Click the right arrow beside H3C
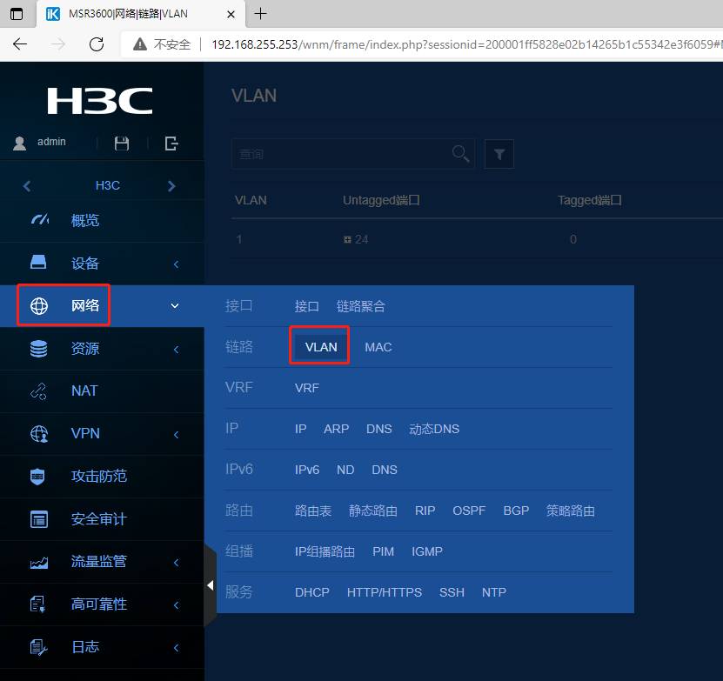This screenshot has height=681, width=723. (171, 186)
